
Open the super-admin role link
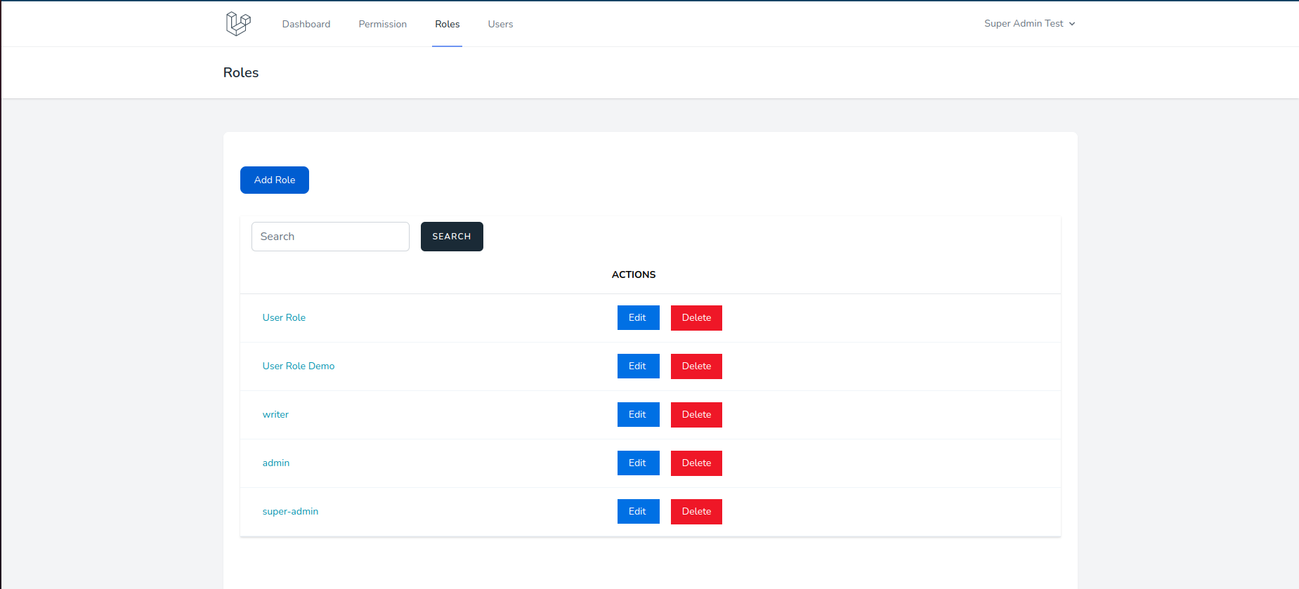(290, 512)
